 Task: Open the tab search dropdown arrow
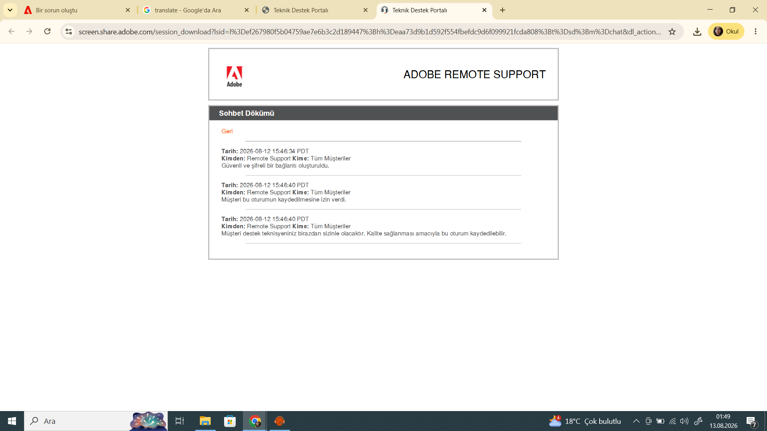point(10,10)
